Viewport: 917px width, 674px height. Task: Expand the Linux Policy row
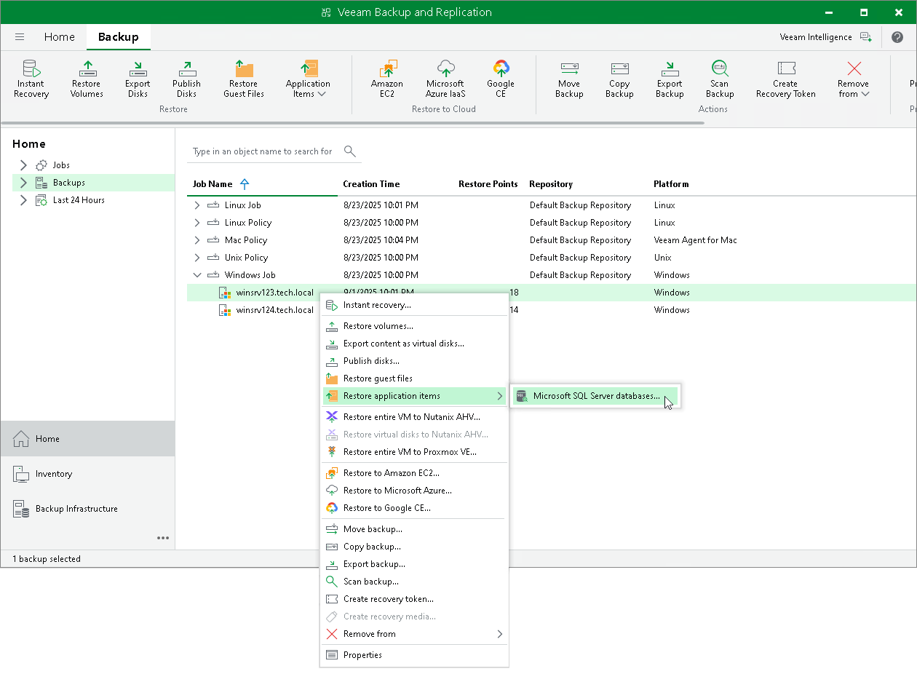point(196,223)
